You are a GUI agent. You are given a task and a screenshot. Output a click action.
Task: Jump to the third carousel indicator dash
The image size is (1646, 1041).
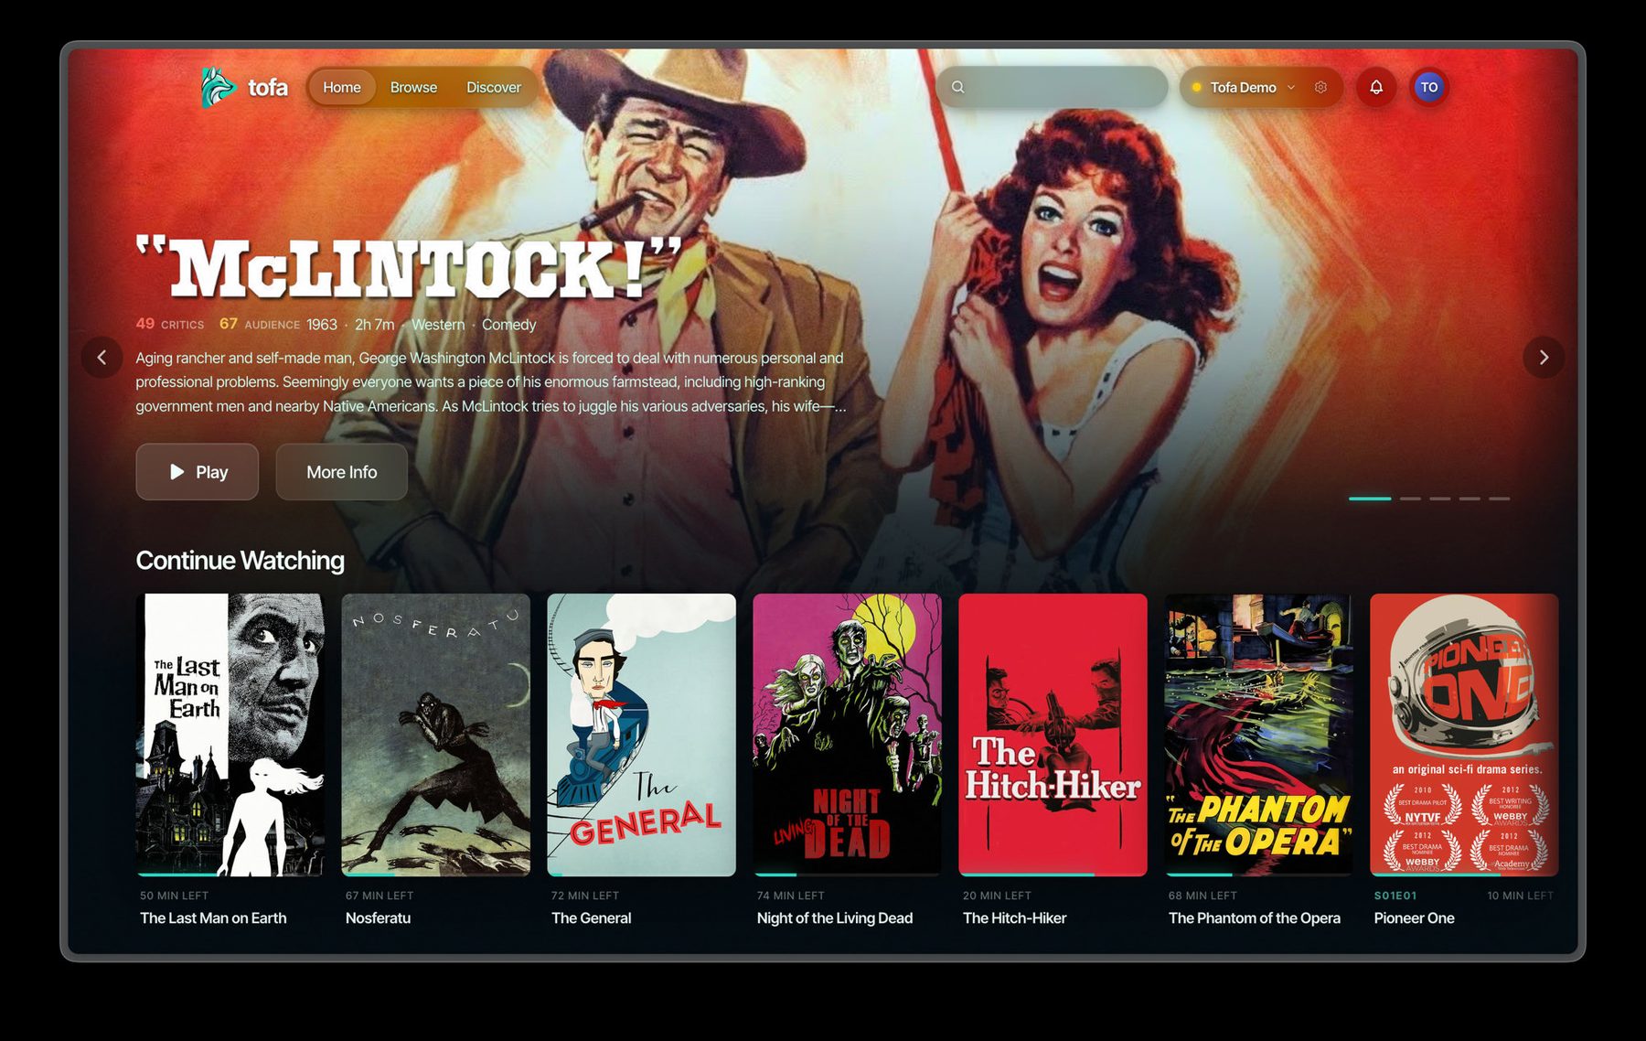click(x=1440, y=499)
